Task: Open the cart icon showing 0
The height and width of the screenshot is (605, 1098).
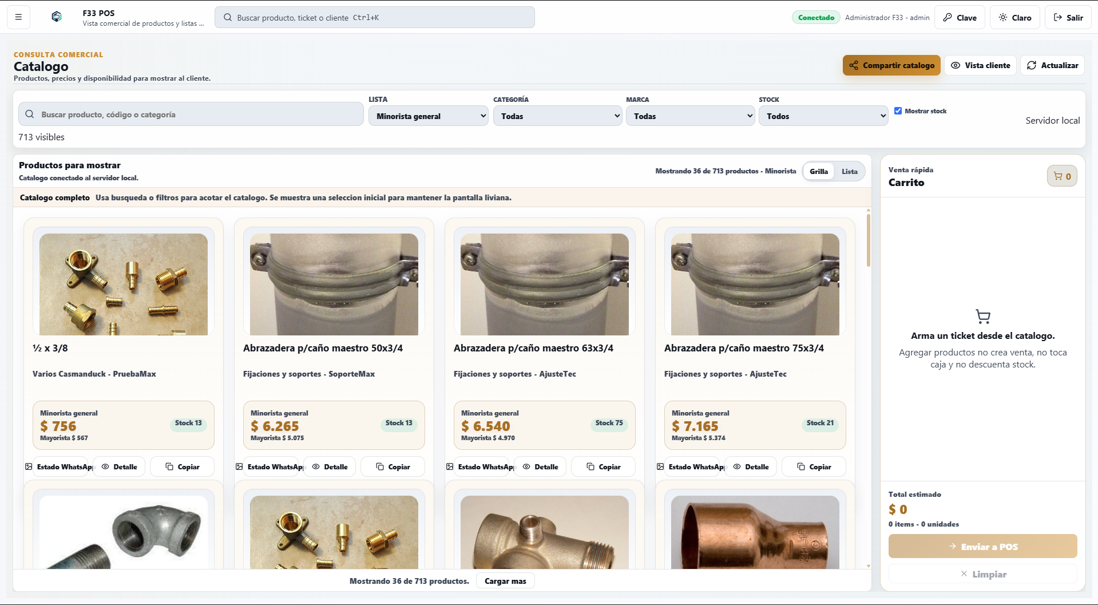Action: (x=1062, y=176)
